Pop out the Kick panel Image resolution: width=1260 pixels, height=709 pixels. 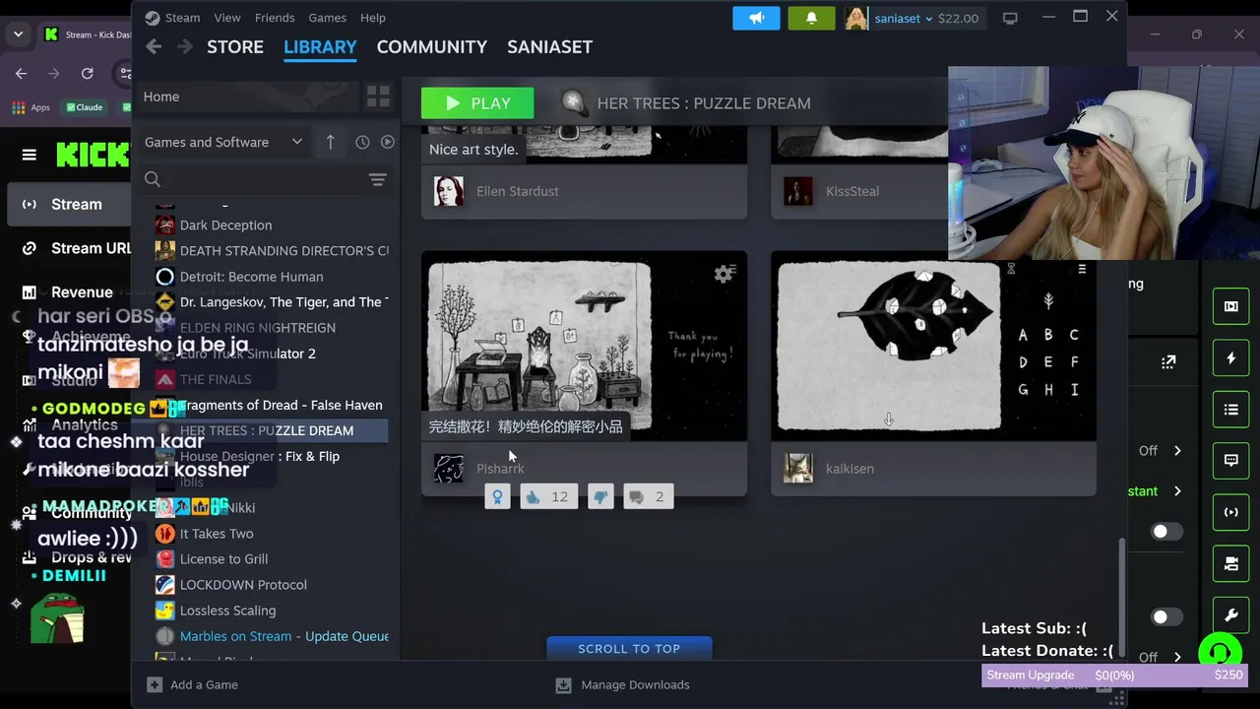[x=1168, y=361]
